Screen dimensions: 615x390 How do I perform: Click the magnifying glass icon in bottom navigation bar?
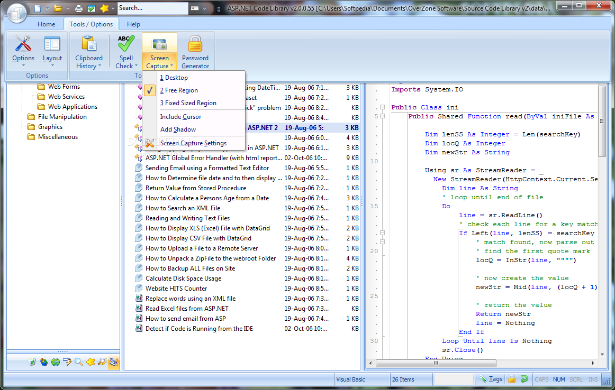(x=78, y=362)
